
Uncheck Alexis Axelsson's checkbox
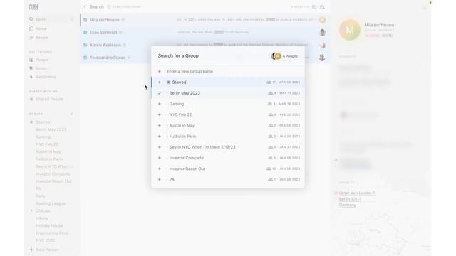click(x=85, y=45)
